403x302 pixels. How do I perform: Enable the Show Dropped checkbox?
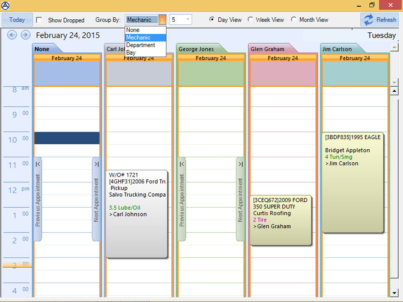click(x=39, y=20)
